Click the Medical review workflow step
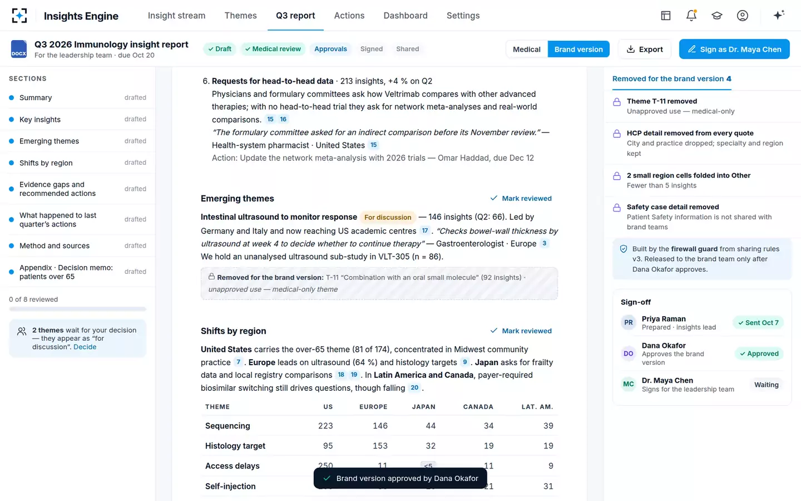 click(273, 49)
